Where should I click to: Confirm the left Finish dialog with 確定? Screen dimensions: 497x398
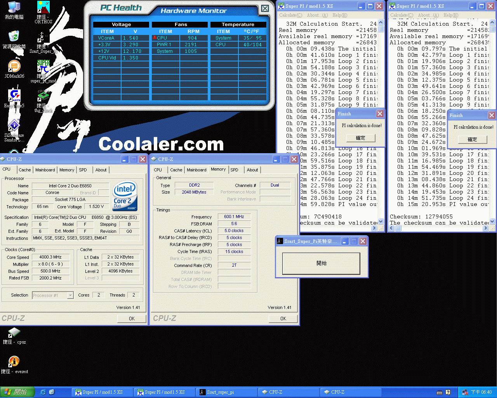[361, 138]
